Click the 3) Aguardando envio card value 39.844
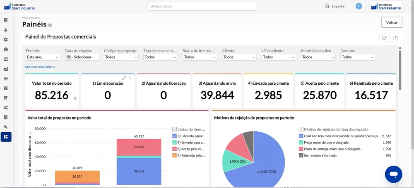 (217, 95)
